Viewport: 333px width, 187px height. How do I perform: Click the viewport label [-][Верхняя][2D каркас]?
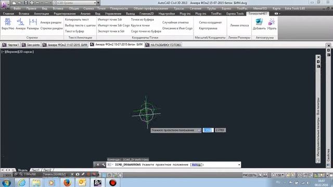tap(18, 52)
